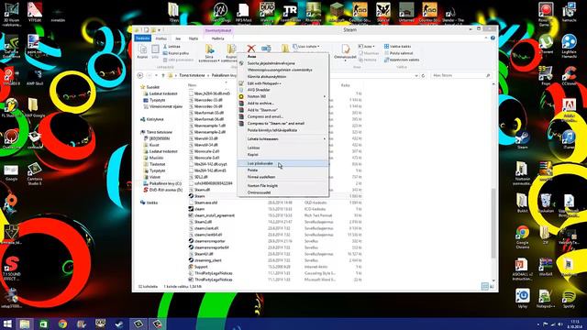The image size is (587, 330).
Task: Click the volume icon in system tray
Action: (560, 324)
